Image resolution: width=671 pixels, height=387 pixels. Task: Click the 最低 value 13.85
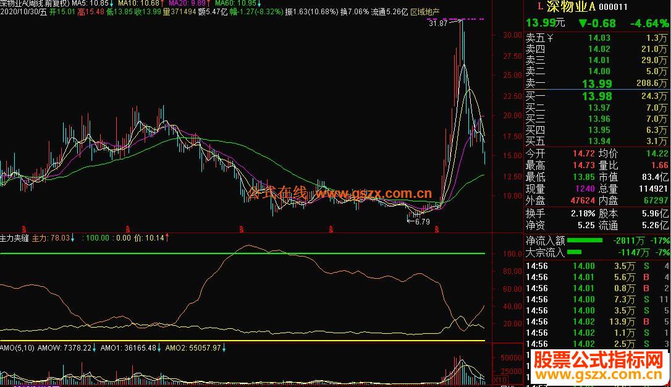[584, 177]
